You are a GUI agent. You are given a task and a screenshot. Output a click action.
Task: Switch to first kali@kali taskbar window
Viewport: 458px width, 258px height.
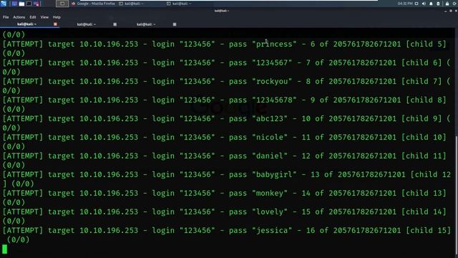pyautogui.click(x=131, y=4)
